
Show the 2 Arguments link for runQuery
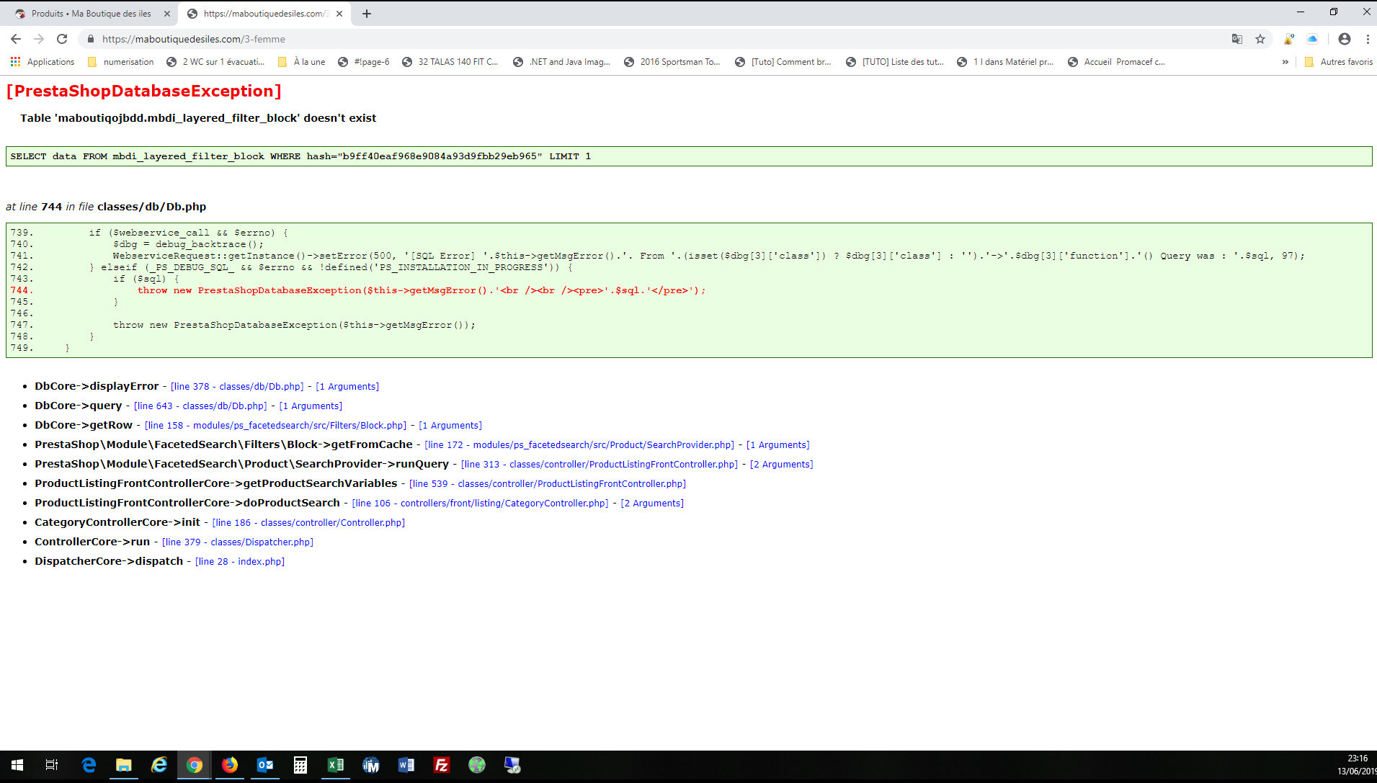click(x=782, y=465)
